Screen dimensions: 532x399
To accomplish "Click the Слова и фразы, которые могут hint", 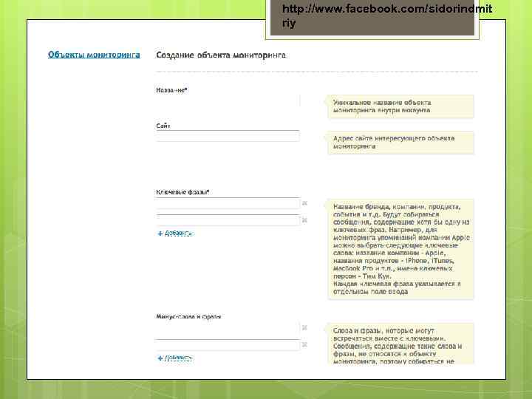I will coord(400,344).
